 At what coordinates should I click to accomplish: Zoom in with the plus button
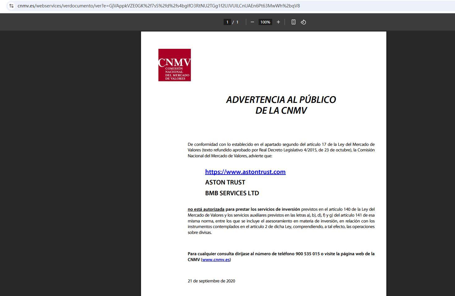[278, 22]
